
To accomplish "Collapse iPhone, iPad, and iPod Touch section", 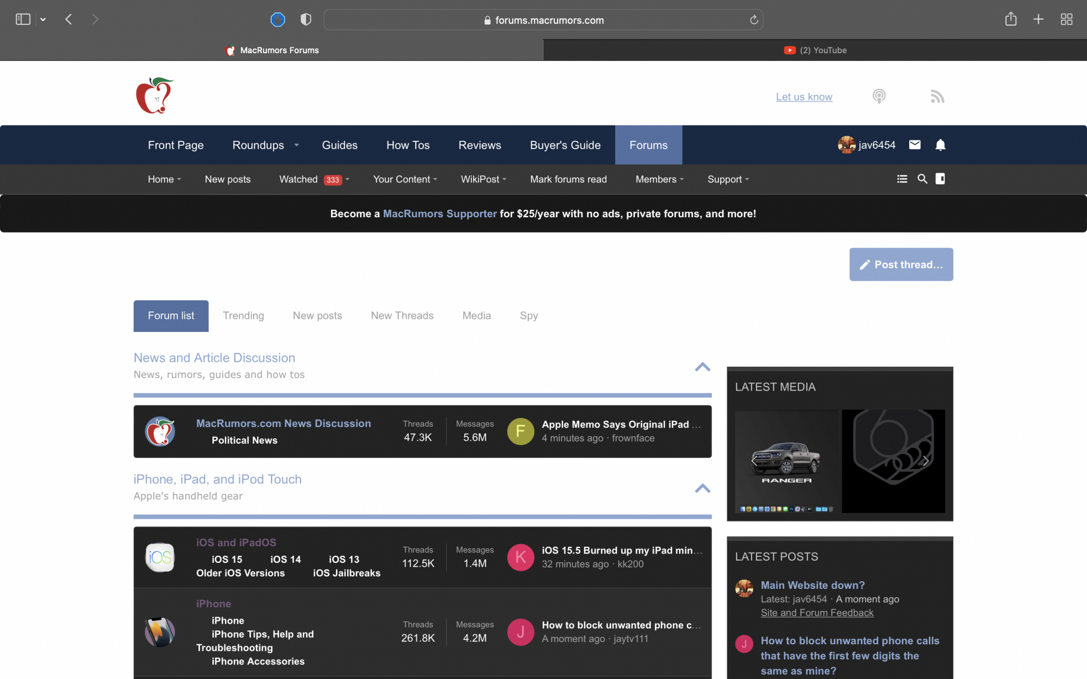I will 702,488.
